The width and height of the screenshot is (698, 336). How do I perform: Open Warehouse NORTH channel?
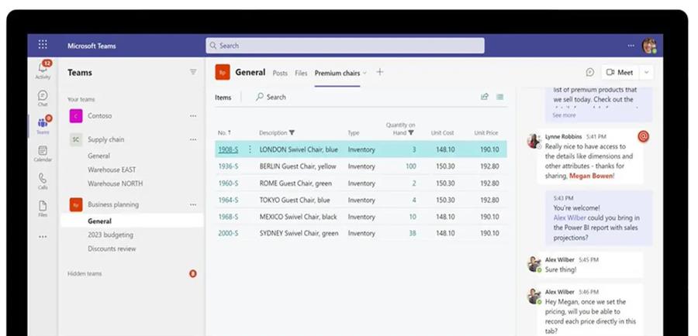click(116, 183)
